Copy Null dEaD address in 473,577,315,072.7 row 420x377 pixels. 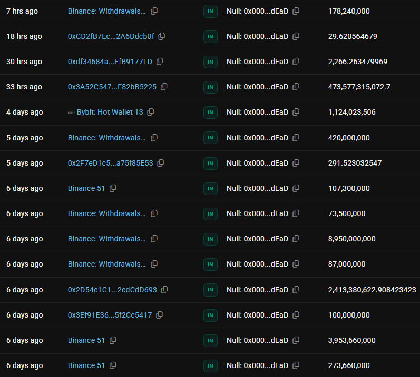pyautogui.click(x=296, y=87)
